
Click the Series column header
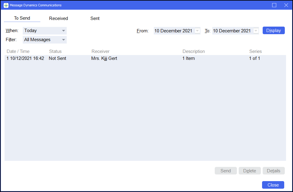[255, 51]
